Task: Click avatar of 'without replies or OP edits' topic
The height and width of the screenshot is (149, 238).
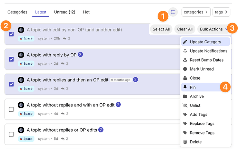Action: click(21, 130)
